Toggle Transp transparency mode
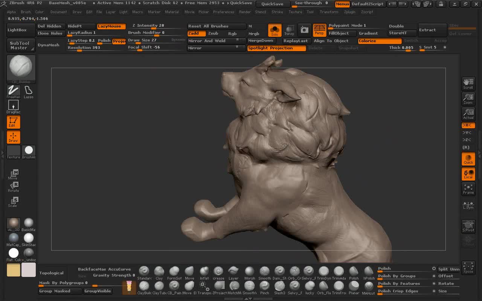This screenshot has width=482, height=301. (289, 30)
